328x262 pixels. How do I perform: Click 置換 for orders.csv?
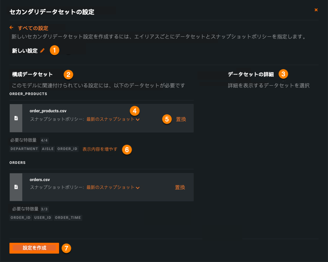pos(180,187)
